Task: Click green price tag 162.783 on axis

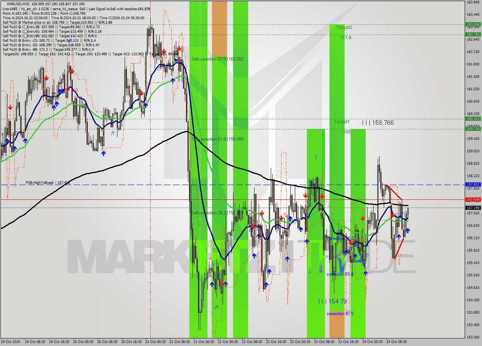Action: tap(473, 34)
